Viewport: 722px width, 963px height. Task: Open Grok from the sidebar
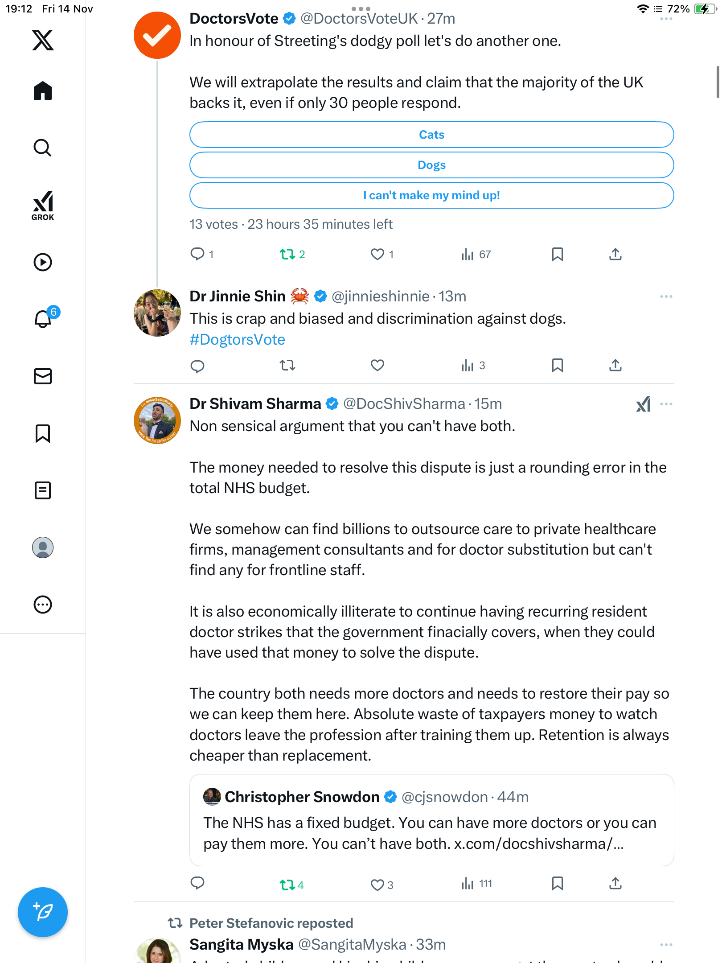point(43,206)
